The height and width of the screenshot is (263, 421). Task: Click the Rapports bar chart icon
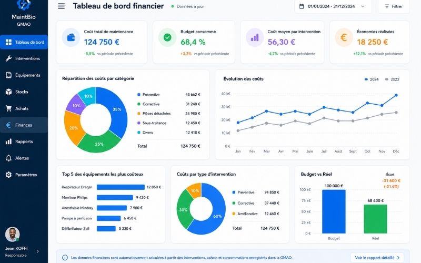8,141
